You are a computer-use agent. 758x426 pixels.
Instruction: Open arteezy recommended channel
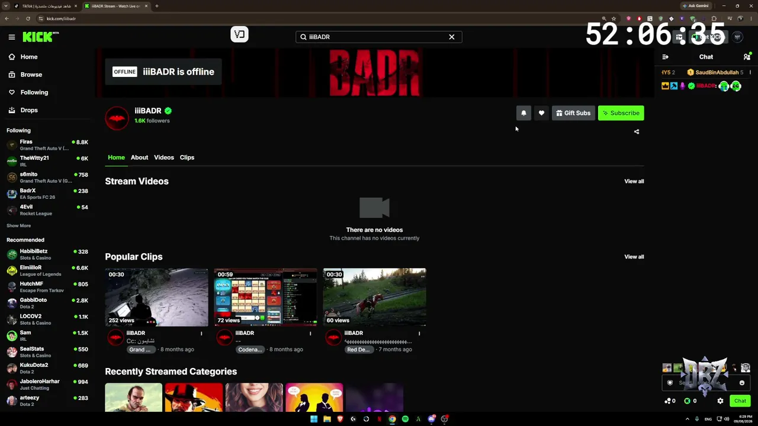point(47,401)
